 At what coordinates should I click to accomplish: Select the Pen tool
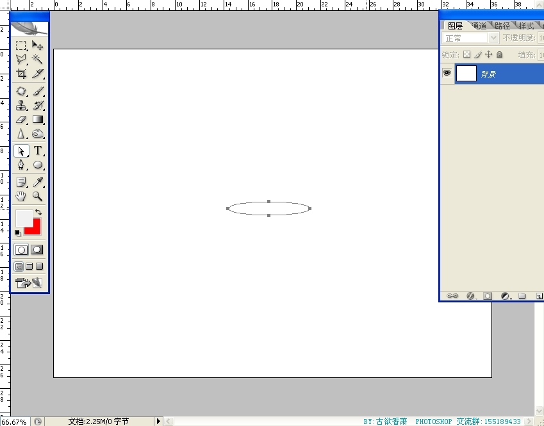(x=21, y=165)
